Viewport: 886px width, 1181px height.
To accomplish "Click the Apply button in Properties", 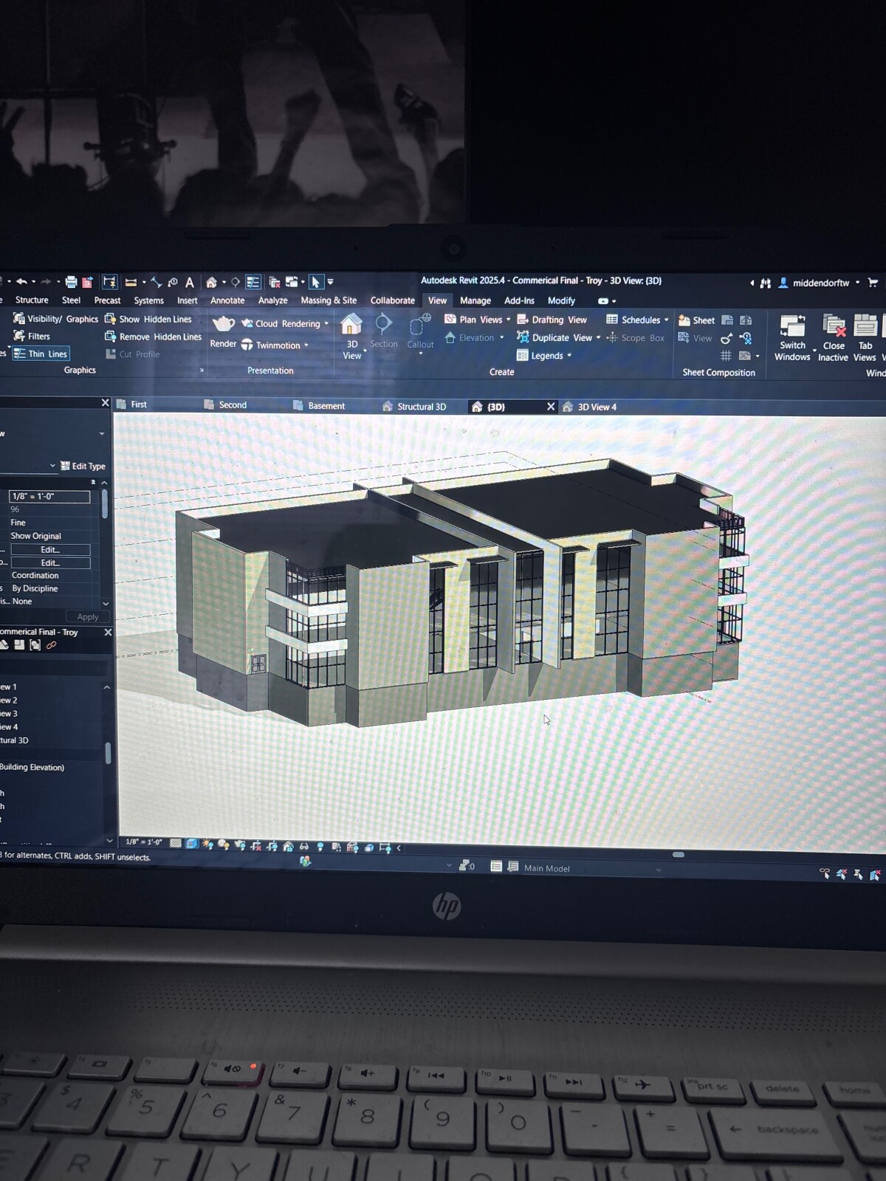I will [87, 616].
